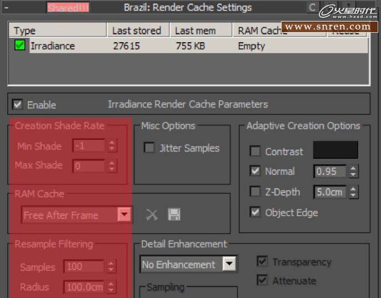Click the Normal value spinner arrows
Viewport: 381px width, 298px height.
pyautogui.click(x=353, y=171)
